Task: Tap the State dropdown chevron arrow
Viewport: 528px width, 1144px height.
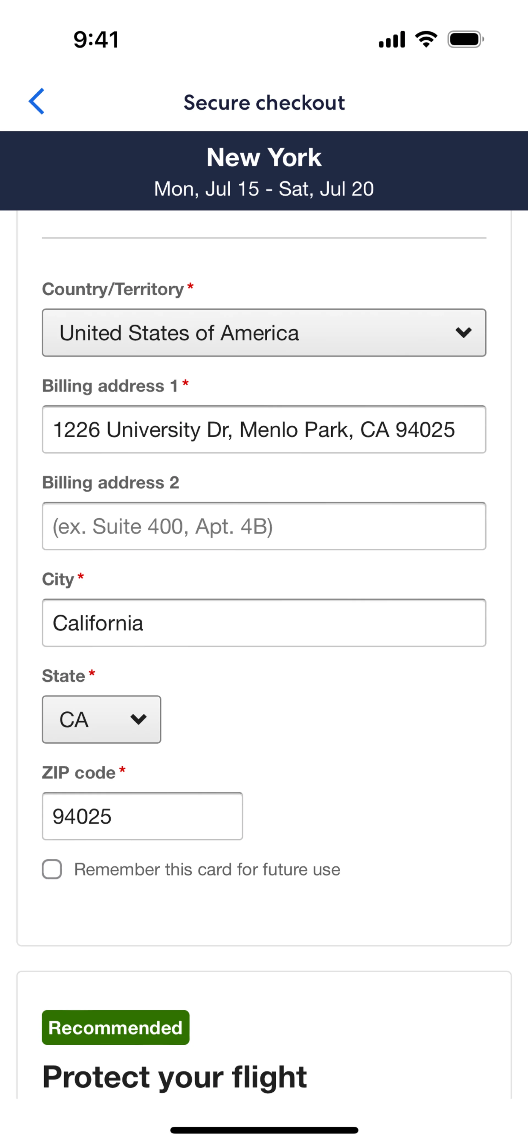Action: coord(138,719)
